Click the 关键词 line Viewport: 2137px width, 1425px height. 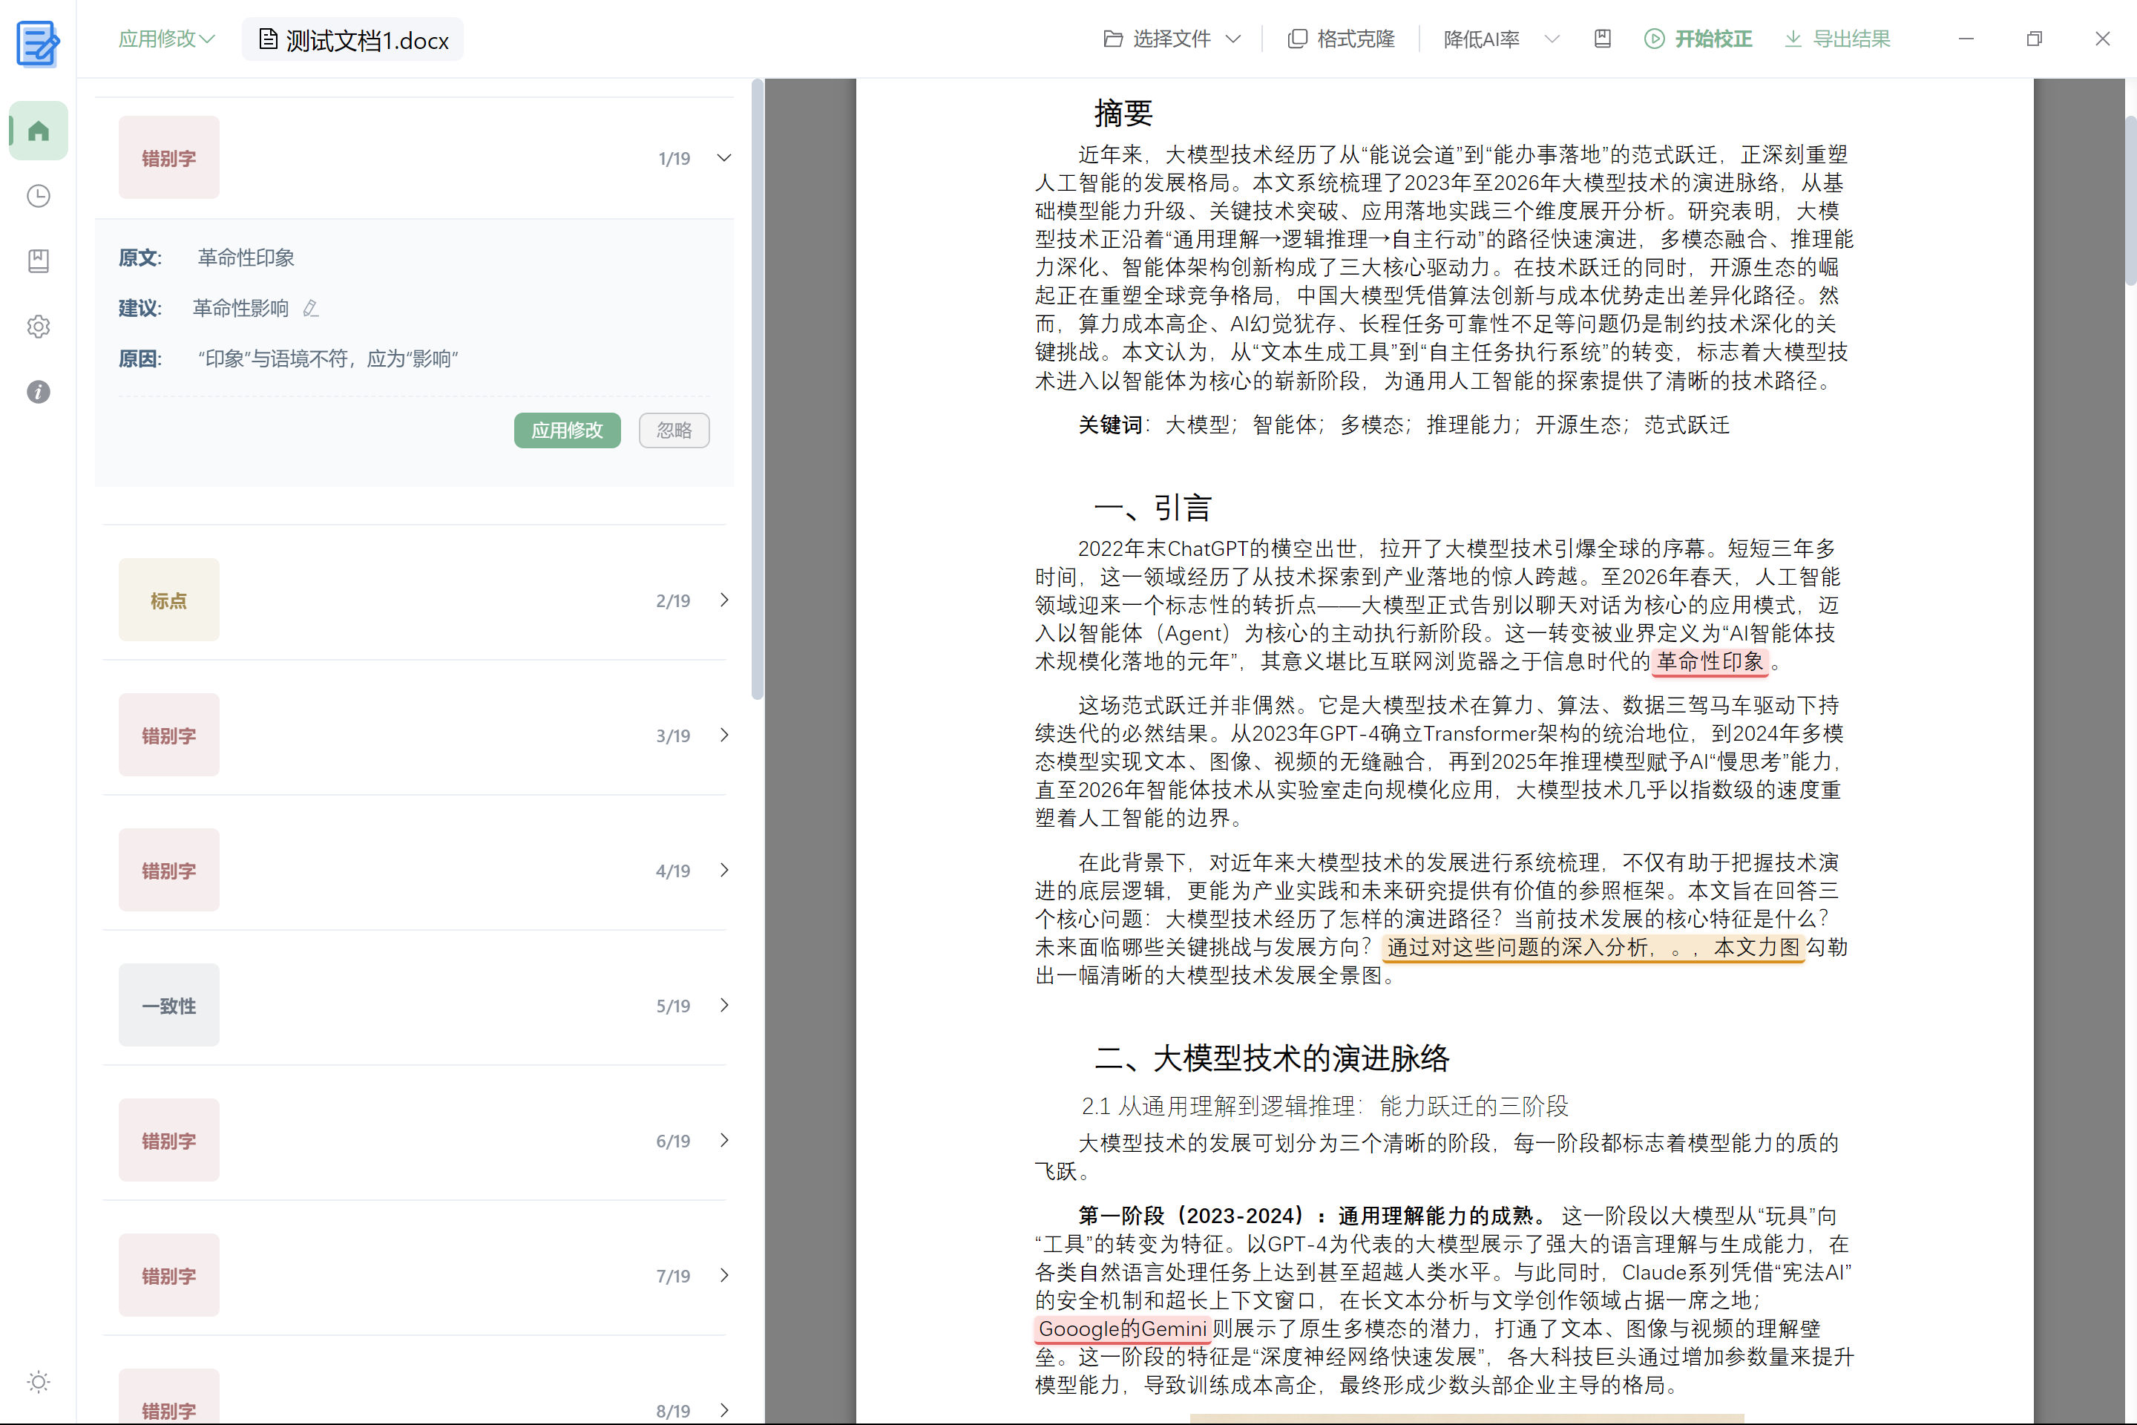[x=1404, y=425]
